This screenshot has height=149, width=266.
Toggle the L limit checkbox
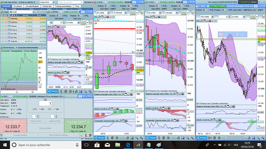[x=49, y=109]
